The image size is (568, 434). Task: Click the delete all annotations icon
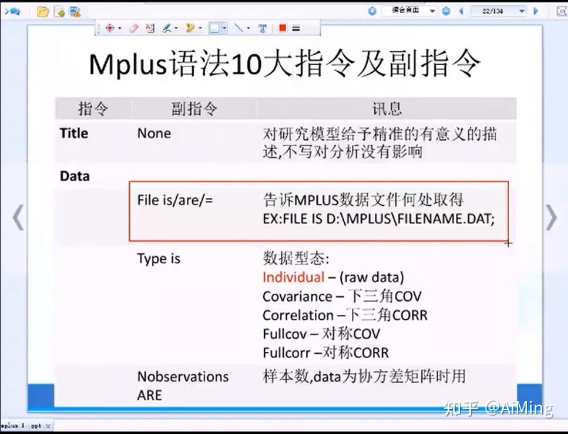coord(150,28)
